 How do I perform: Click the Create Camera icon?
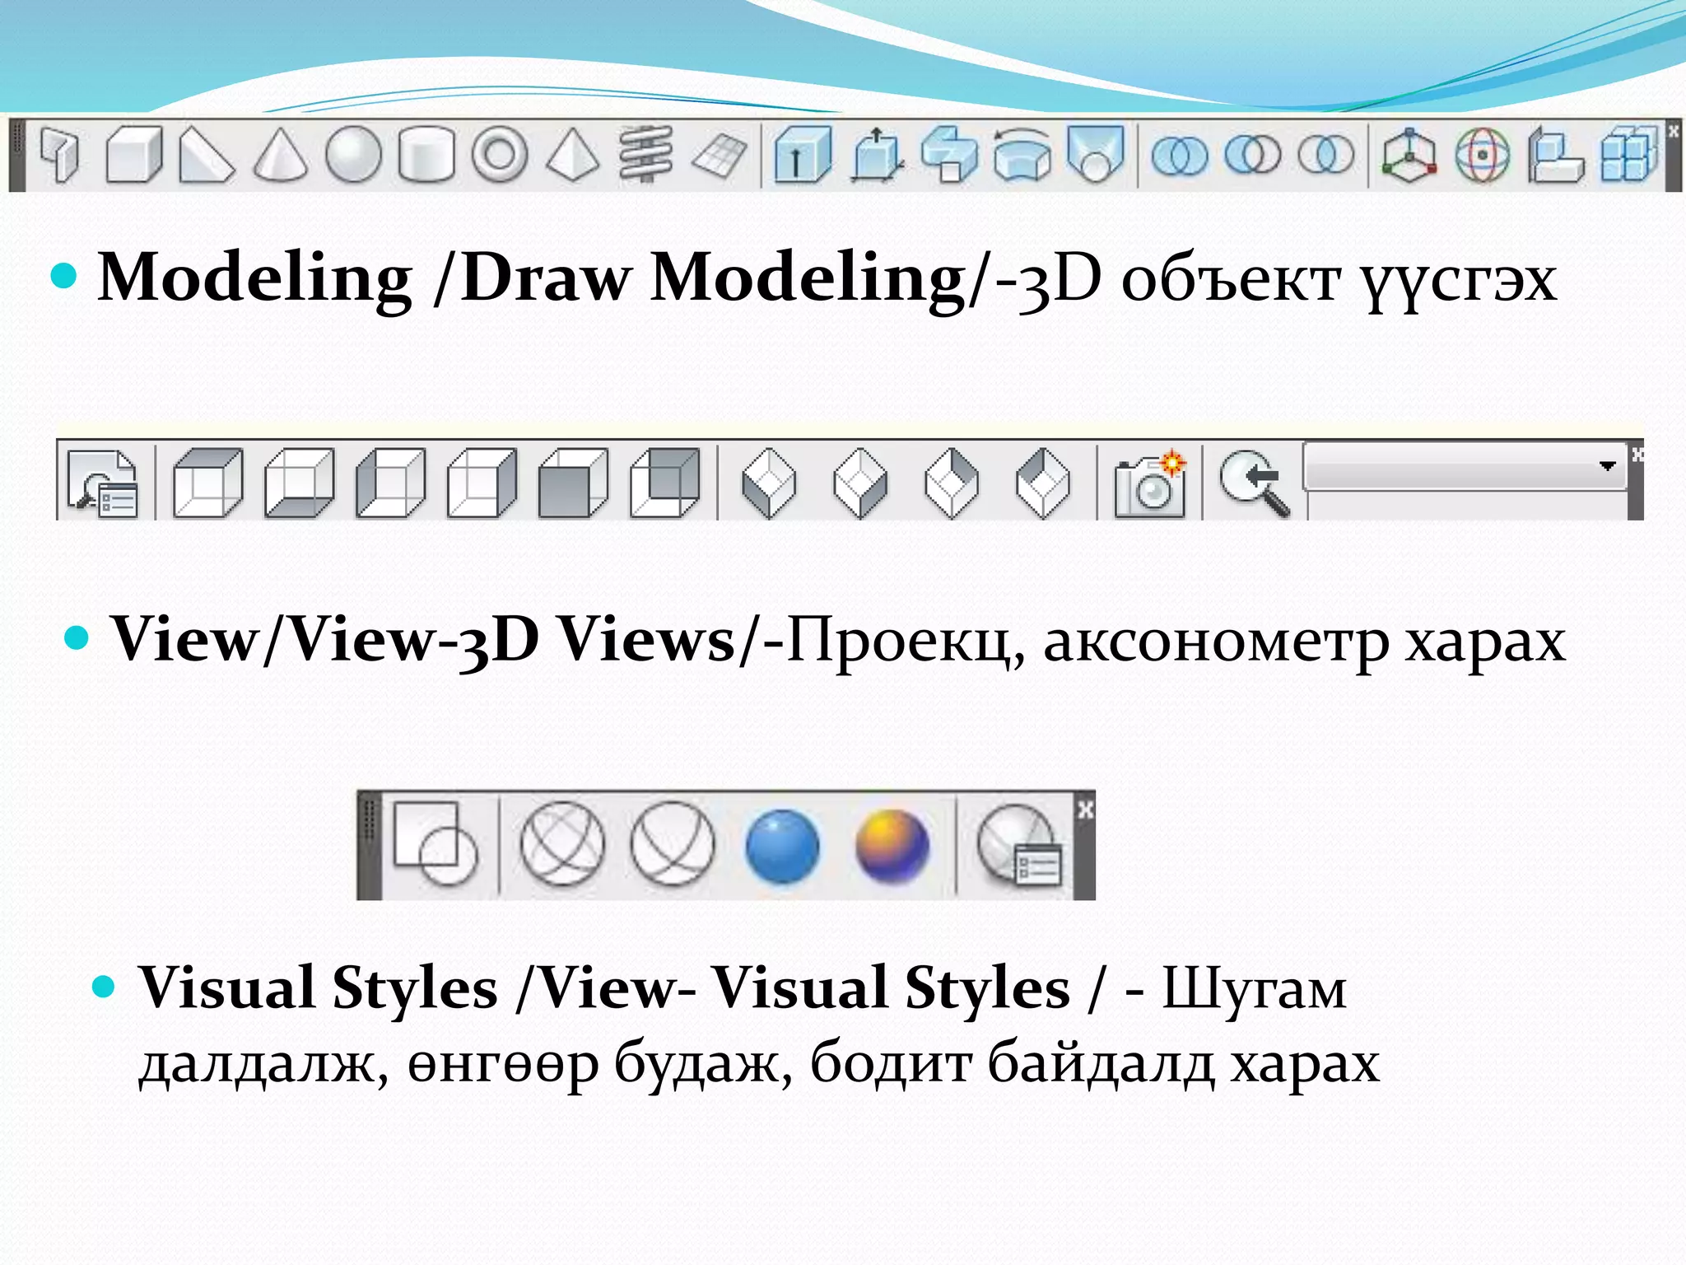click(x=1150, y=484)
